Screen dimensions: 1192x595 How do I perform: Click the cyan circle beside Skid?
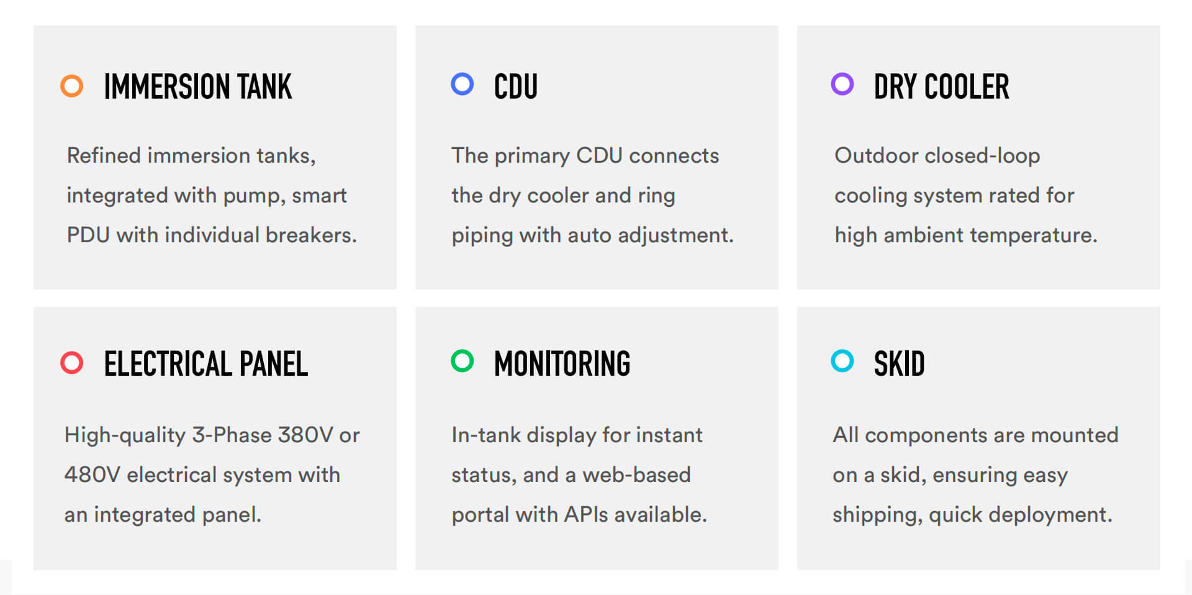click(842, 361)
